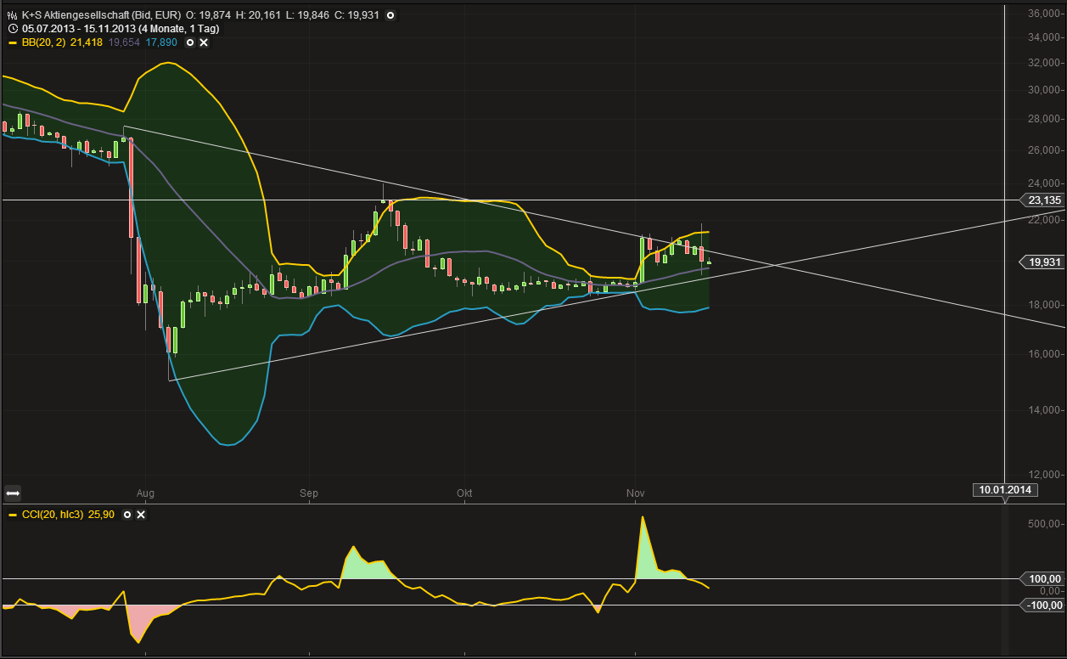Click the Sep label on the time axis
Image resolution: width=1067 pixels, height=659 pixels.
309,493
